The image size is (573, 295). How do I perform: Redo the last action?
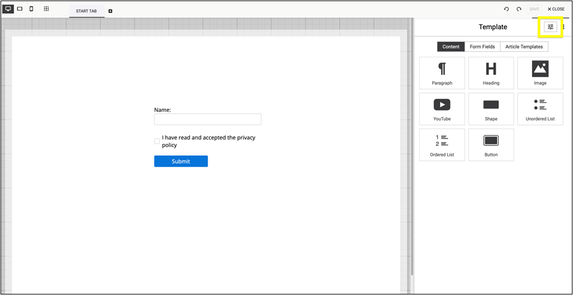point(519,9)
